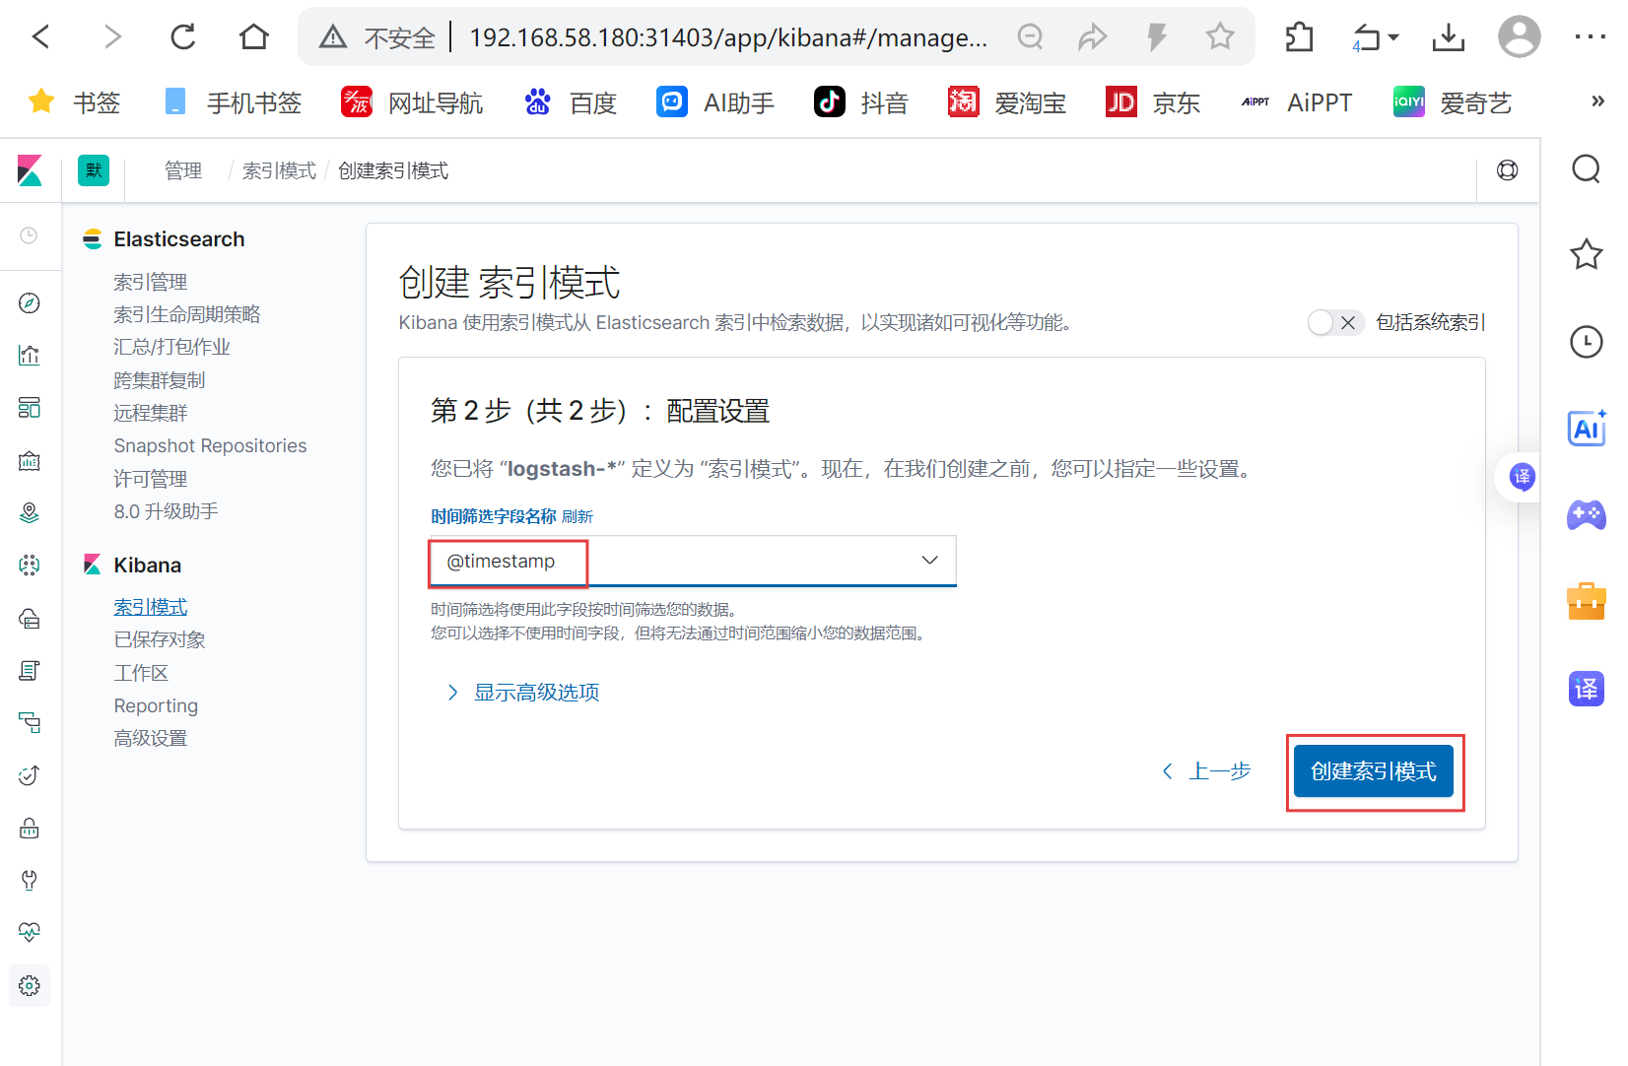Go to browser home page icon
The width and height of the screenshot is (1628, 1066).
click(x=254, y=37)
